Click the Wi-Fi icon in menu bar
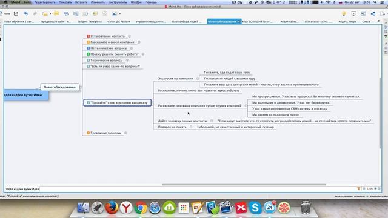388x218 pixels. tap(328, 2)
